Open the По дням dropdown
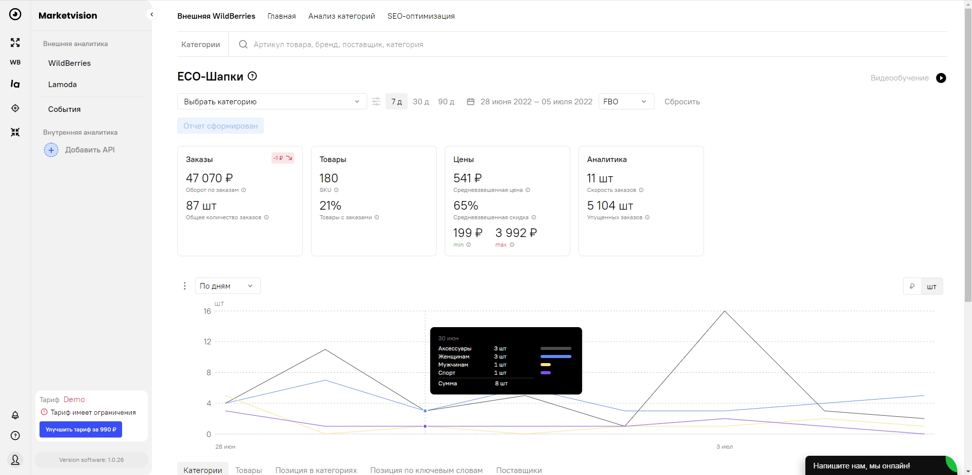Viewport: 972px width, 475px height. click(228, 286)
